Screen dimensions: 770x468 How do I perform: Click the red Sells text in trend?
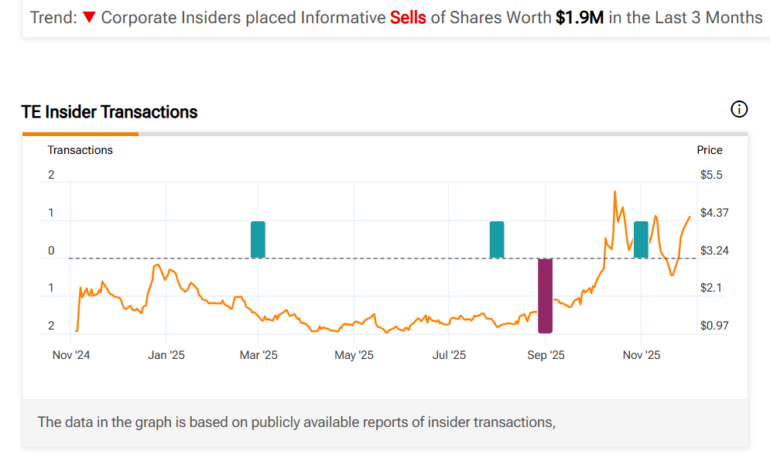pos(408,17)
